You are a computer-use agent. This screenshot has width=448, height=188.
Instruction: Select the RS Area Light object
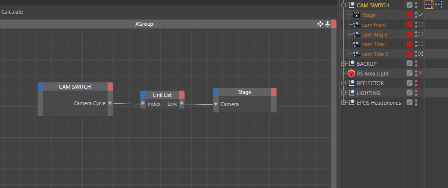(x=373, y=74)
